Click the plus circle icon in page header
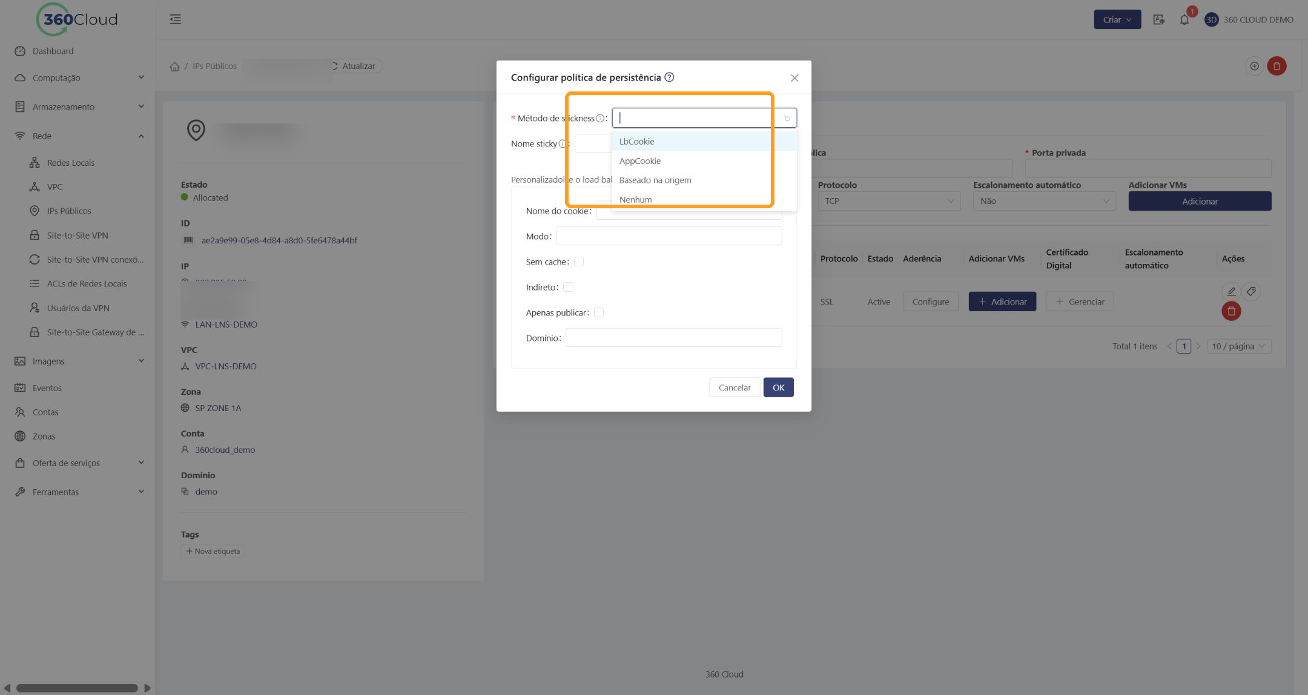The width and height of the screenshot is (1308, 695). (x=1255, y=66)
